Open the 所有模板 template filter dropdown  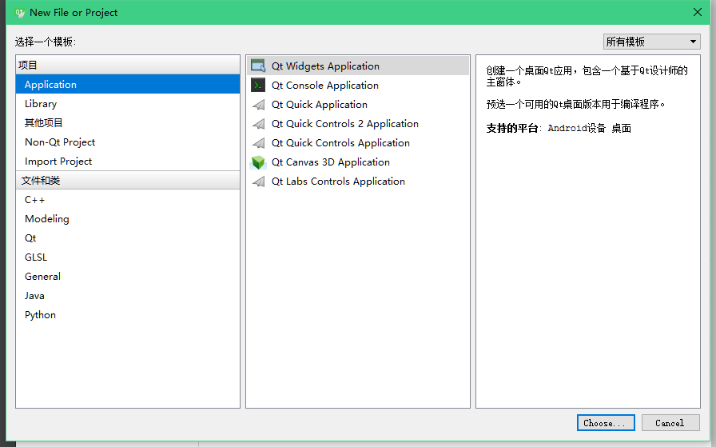(651, 42)
